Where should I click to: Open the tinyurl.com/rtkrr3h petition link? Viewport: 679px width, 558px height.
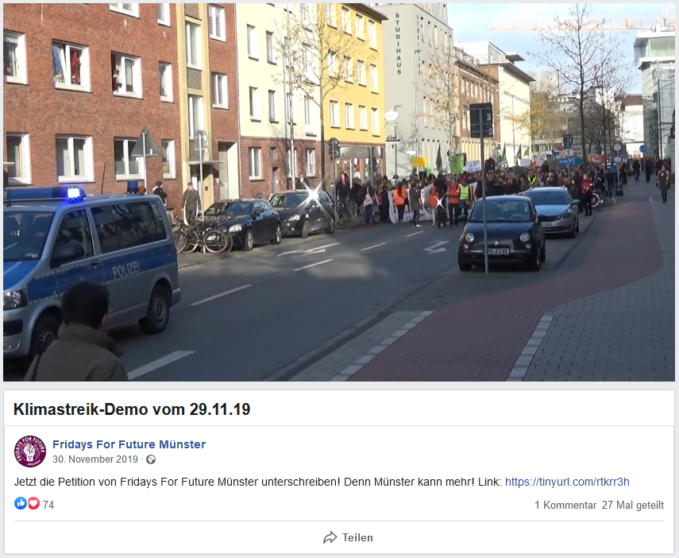[x=567, y=482]
